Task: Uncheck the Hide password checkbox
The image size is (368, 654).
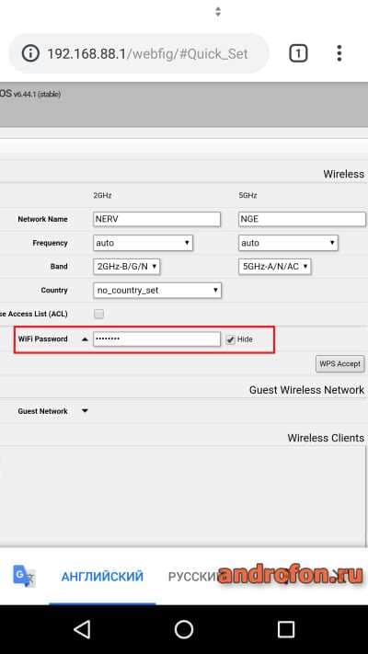Action: click(230, 339)
